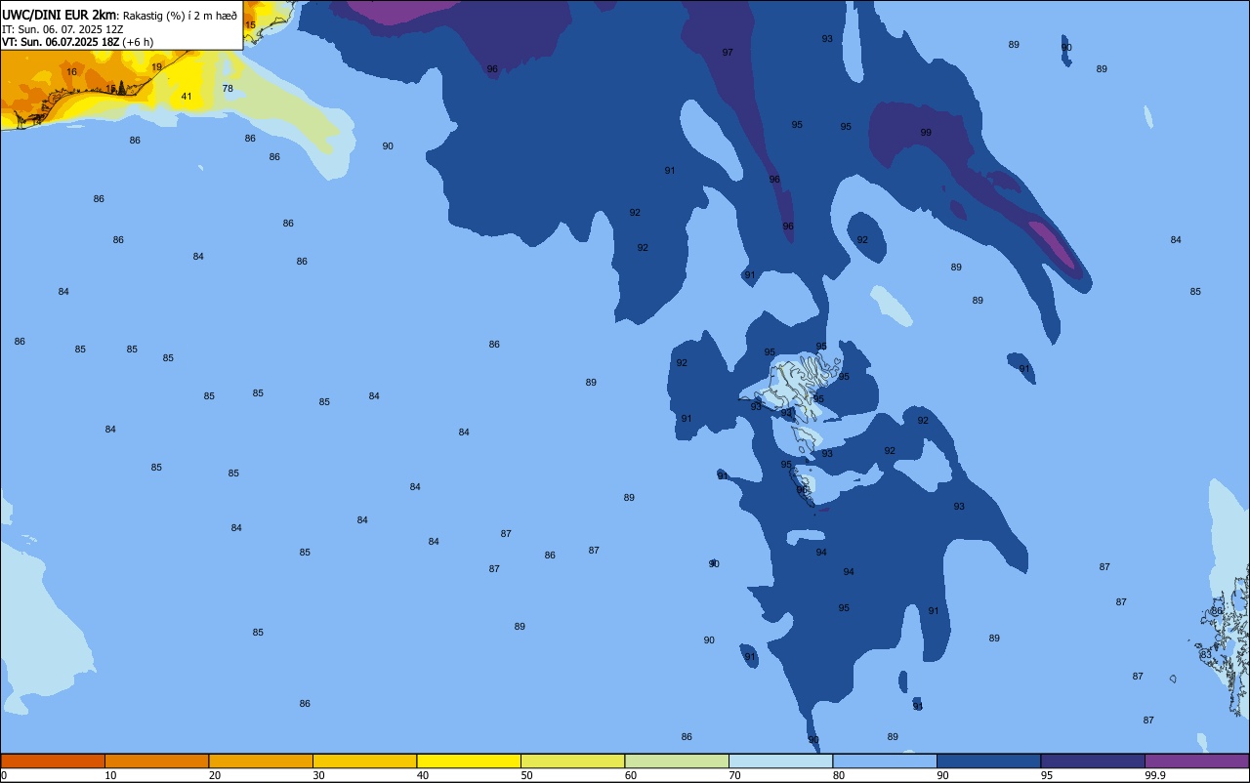Select the '78' humidity value on the map
Screen dimensions: 1250x783
[x=228, y=88]
